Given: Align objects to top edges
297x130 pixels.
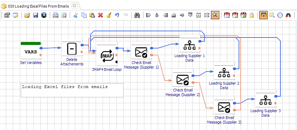Looking at the screenshot, I should [190, 15].
